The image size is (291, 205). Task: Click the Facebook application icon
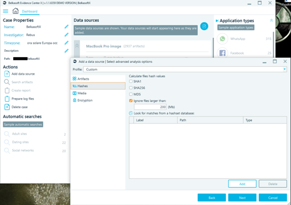222,53
